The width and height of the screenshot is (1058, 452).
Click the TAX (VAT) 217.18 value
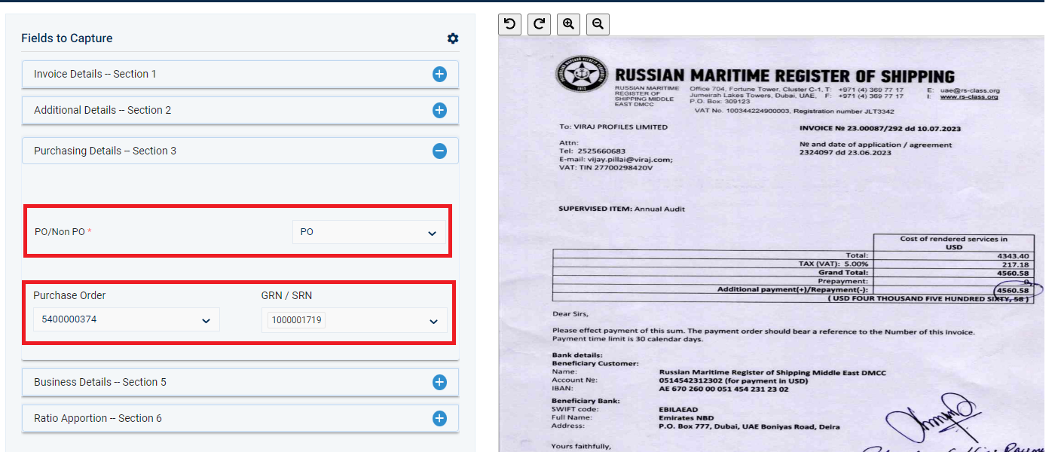[1017, 264]
